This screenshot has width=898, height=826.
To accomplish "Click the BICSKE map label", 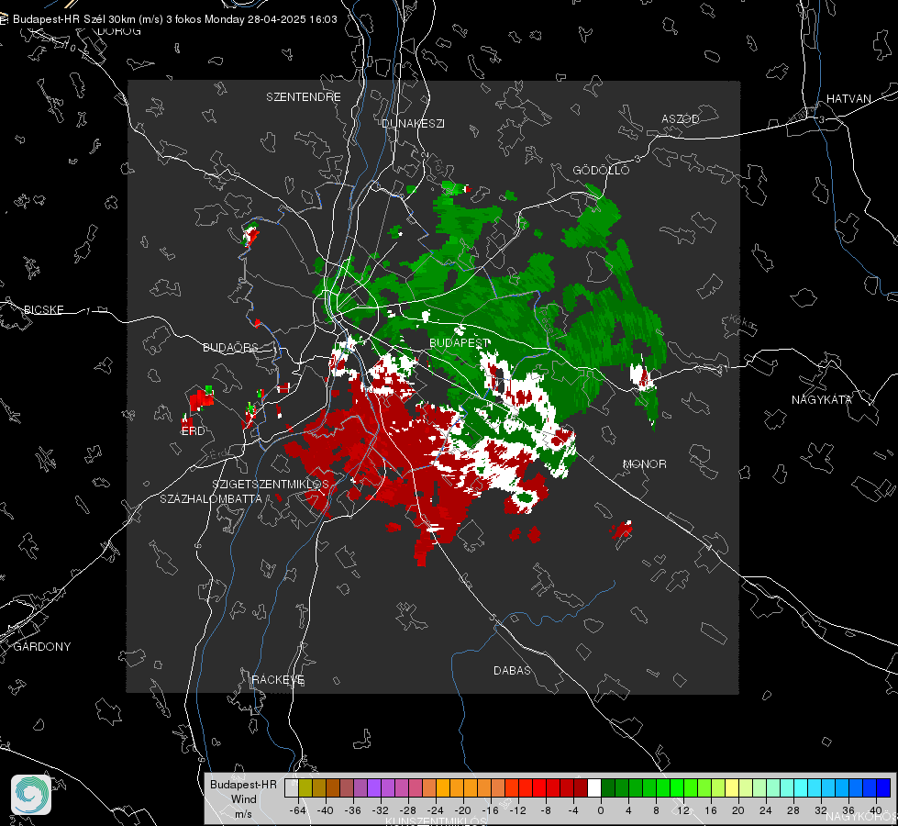I will (43, 310).
